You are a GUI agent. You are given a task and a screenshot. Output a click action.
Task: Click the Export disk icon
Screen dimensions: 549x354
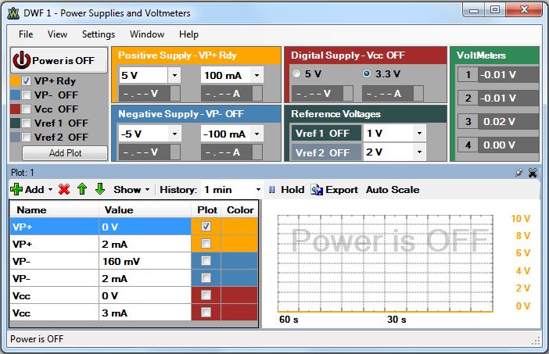317,190
